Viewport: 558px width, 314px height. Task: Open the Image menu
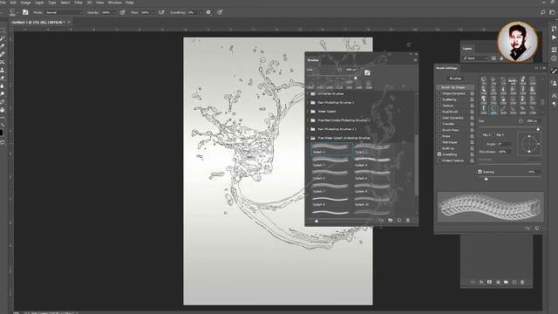click(25, 2)
